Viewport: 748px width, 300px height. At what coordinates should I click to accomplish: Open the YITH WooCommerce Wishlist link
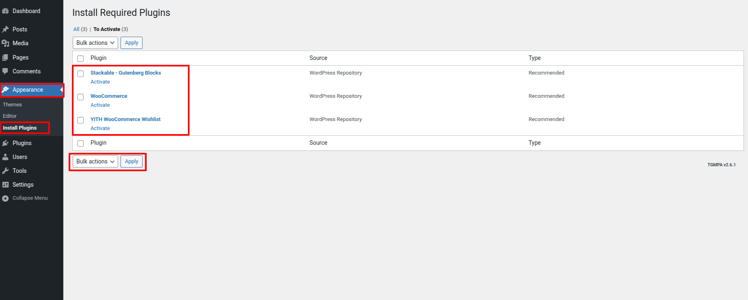pos(125,119)
